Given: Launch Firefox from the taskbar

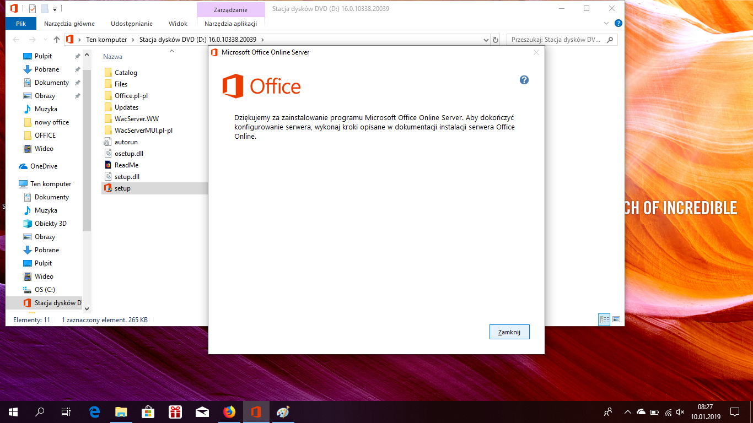Looking at the screenshot, I should [x=229, y=411].
